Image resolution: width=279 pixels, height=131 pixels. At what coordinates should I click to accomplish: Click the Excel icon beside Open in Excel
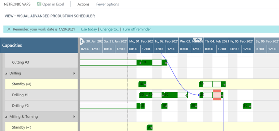[x=39, y=4]
